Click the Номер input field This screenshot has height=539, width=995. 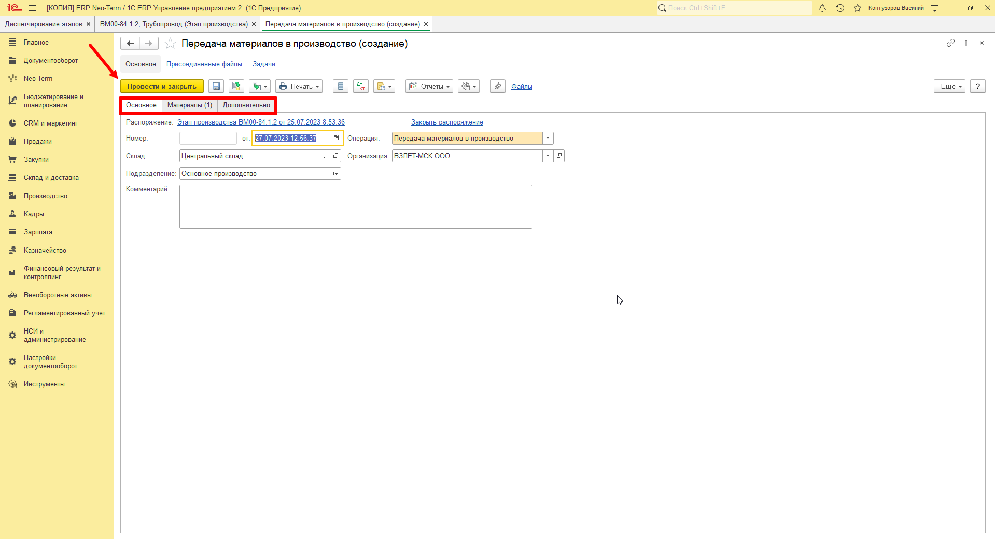(x=208, y=138)
